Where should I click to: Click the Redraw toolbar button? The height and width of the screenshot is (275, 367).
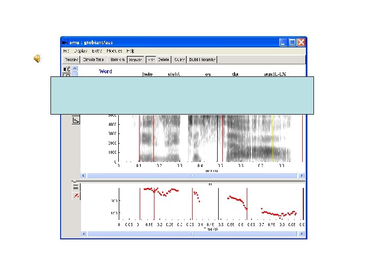click(x=71, y=60)
